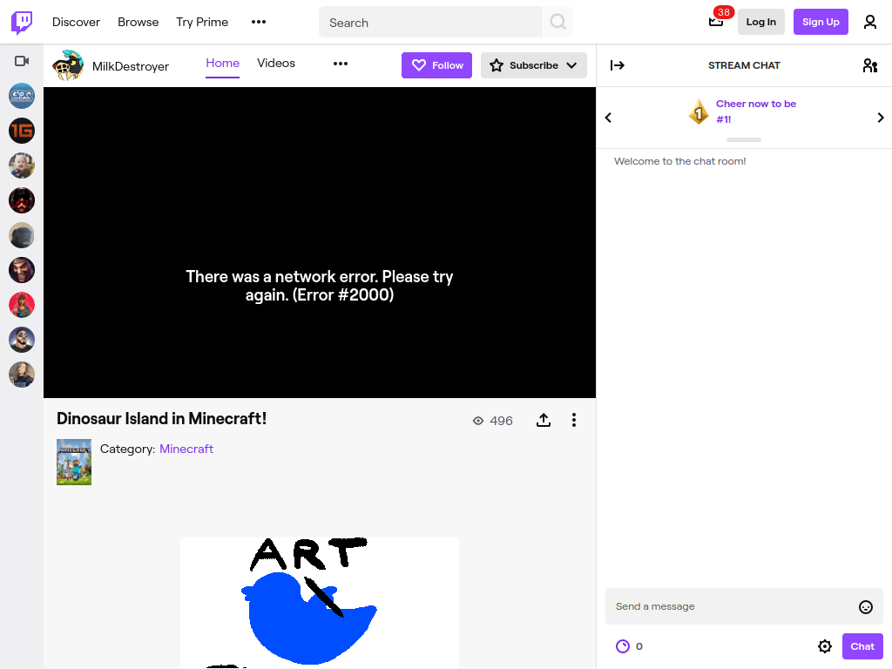The image size is (892, 669).
Task: Switch to the Videos tab
Action: point(276,63)
